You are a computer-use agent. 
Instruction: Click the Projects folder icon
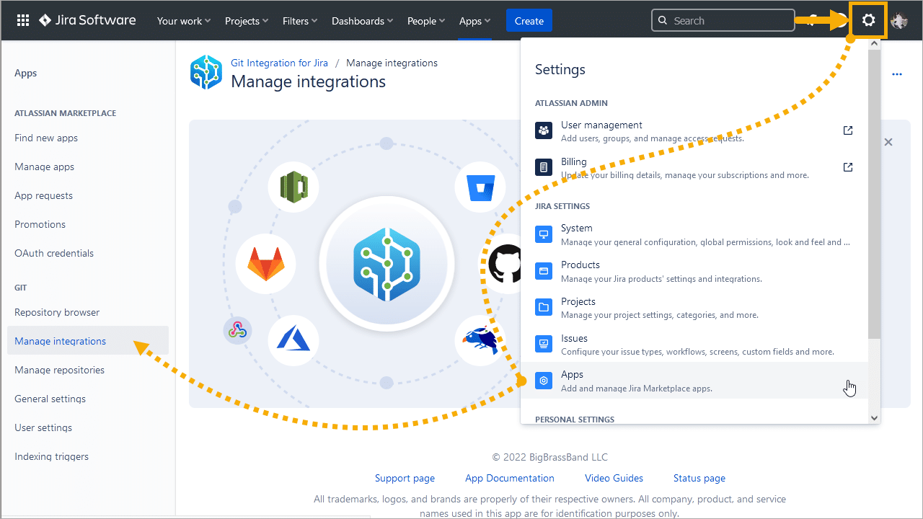(544, 308)
